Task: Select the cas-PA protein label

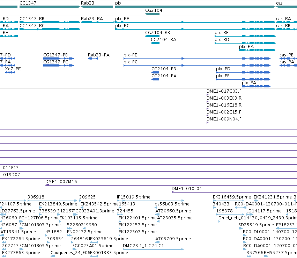Action: coord(287,62)
